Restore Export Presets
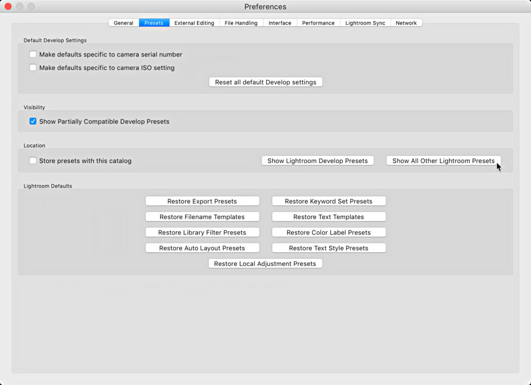The width and height of the screenshot is (531, 385). pos(202,201)
